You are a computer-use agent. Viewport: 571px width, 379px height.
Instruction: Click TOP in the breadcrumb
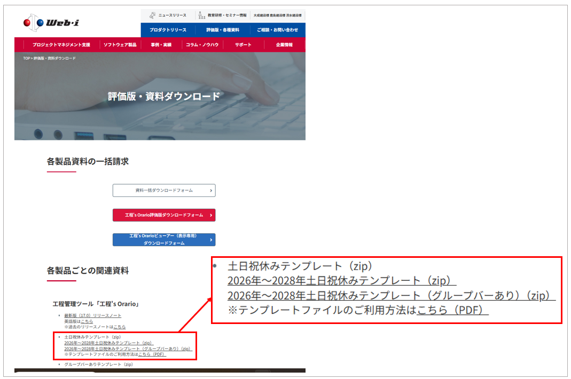coord(26,58)
